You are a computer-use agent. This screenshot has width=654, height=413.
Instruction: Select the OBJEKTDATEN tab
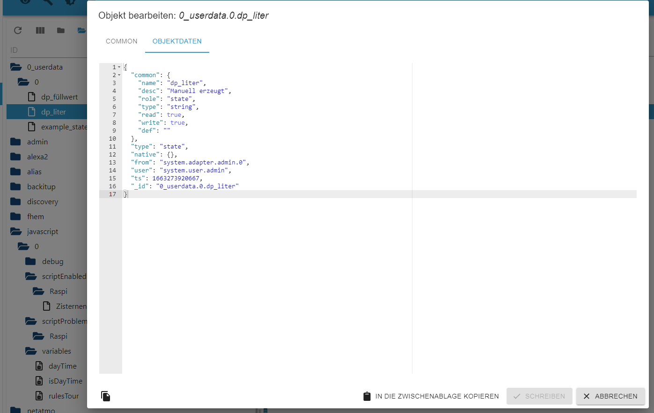(177, 41)
